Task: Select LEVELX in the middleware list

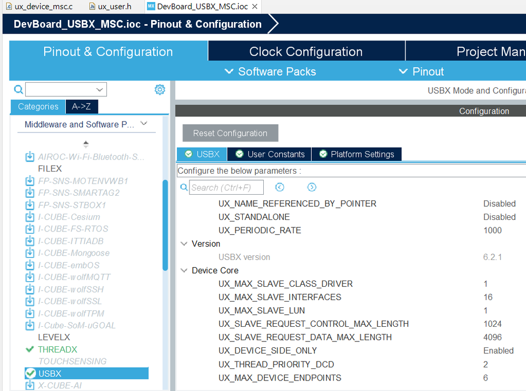Action: pos(54,337)
